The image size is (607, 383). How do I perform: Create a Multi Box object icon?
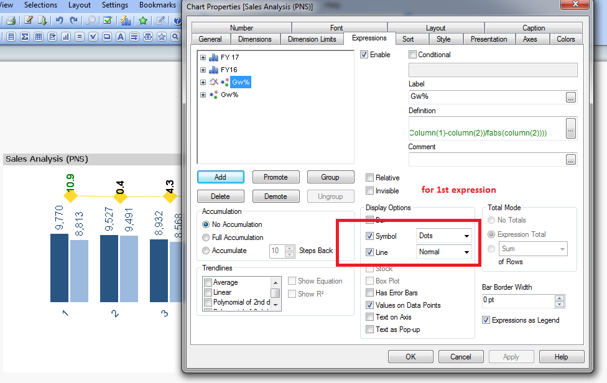tap(52, 37)
